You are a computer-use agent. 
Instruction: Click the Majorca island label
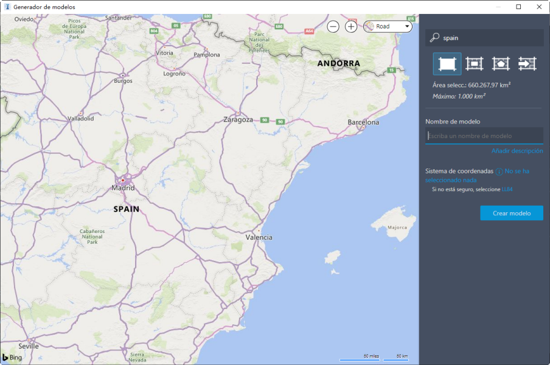397,228
